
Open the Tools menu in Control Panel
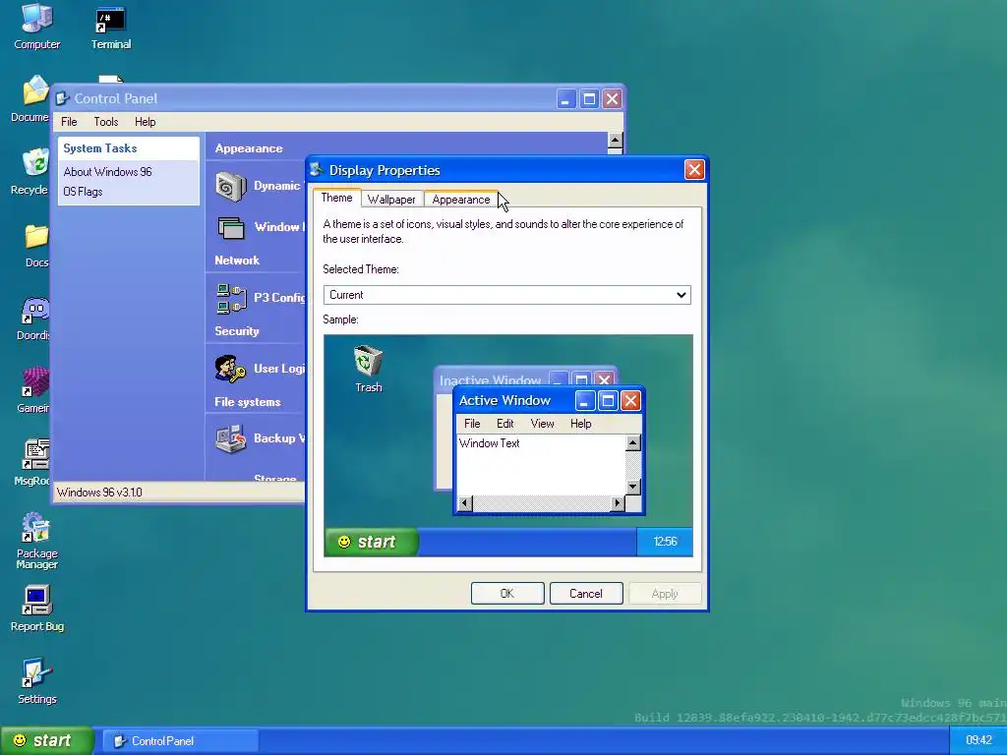tap(106, 122)
